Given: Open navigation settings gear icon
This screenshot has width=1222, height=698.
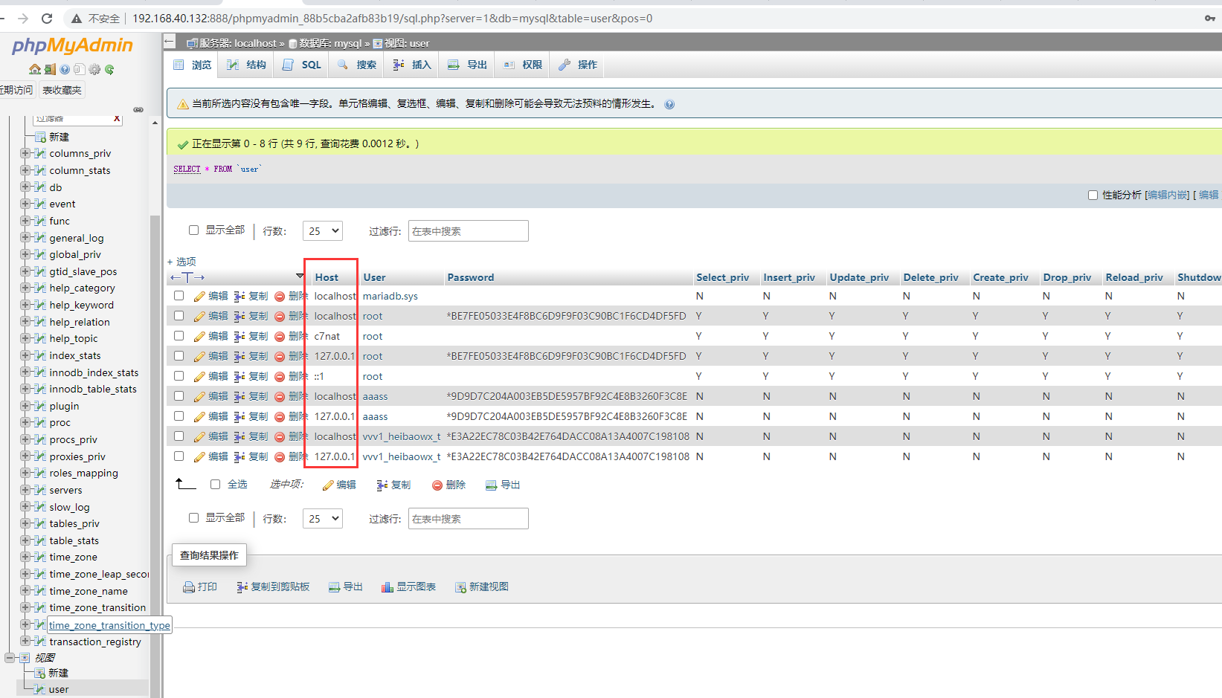Looking at the screenshot, I should click(x=94, y=69).
